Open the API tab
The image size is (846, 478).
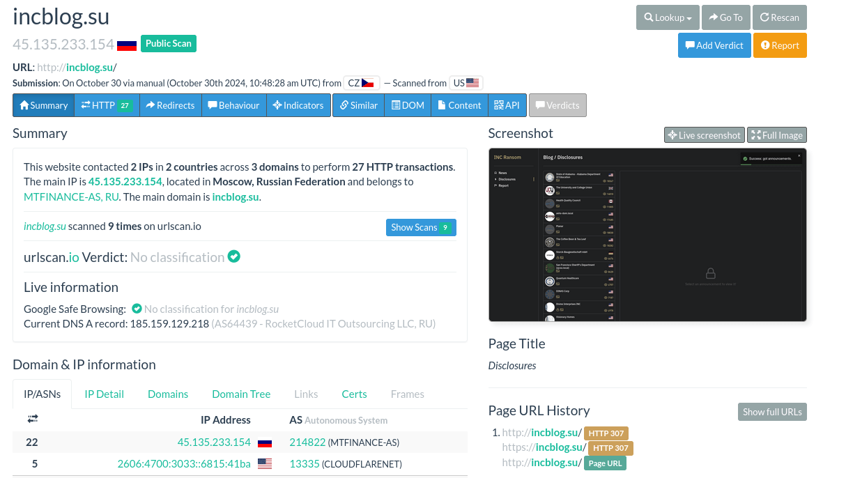point(507,105)
